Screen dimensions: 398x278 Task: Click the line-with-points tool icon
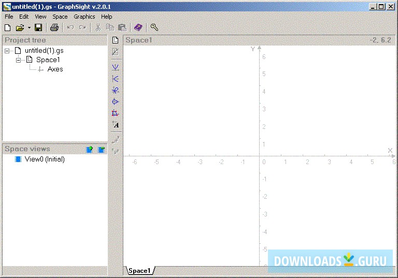click(x=116, y=140)
